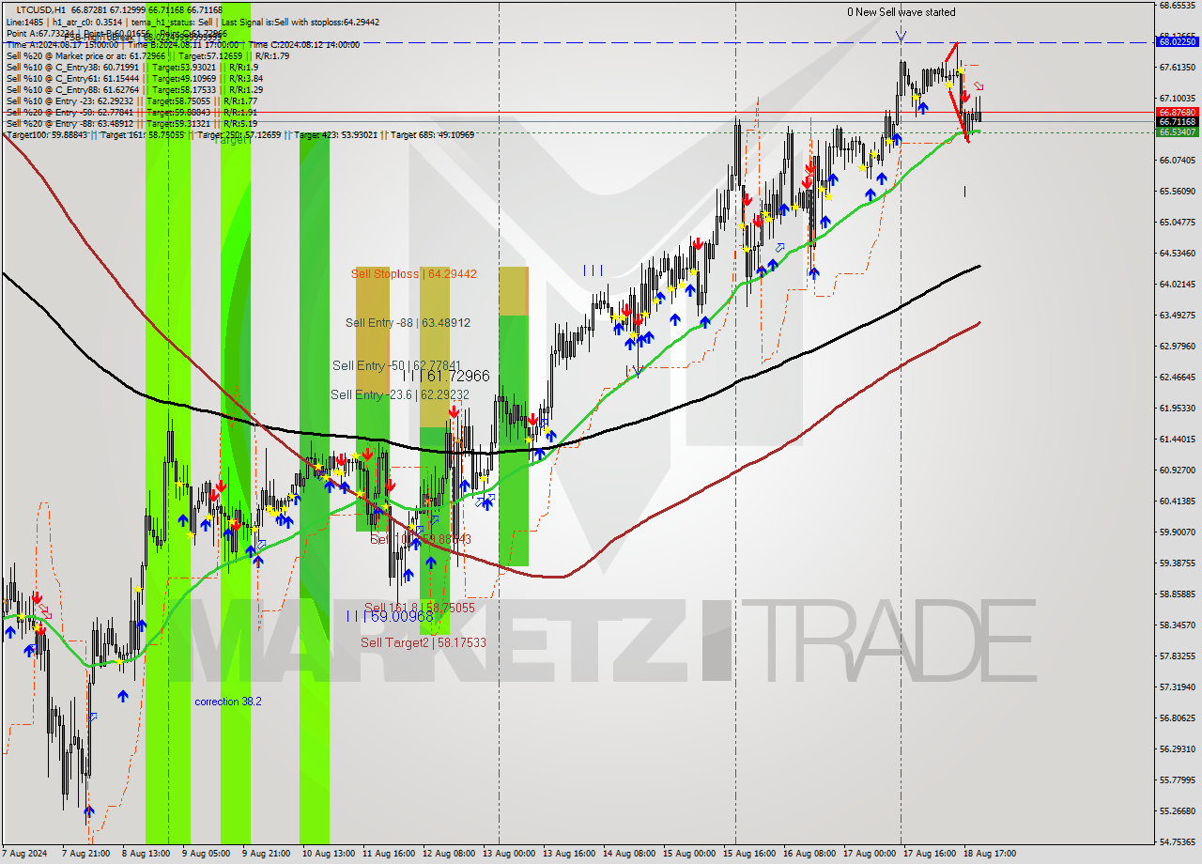Viewport: 1202px width, 864px height.
Task: Select the 'correction 38.2' label
Action: click(228, 702)
